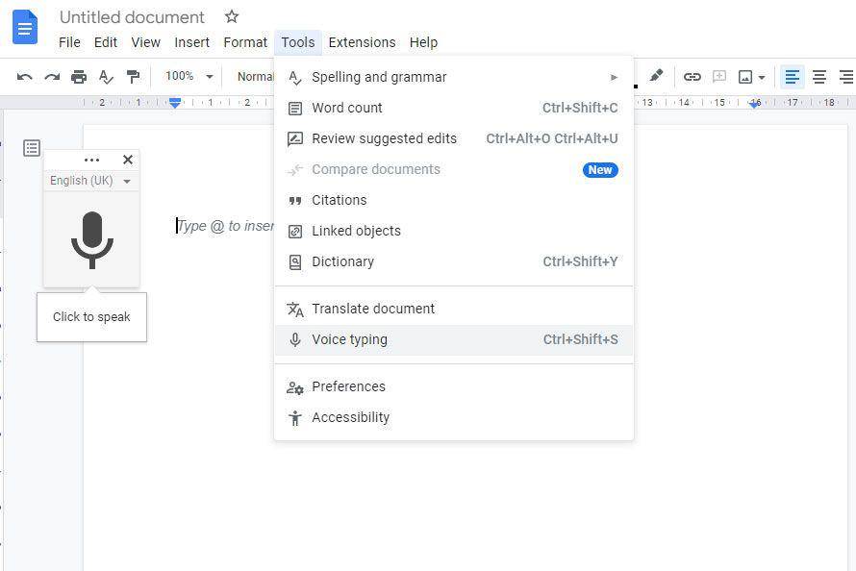The height and width of the screenshot is (571, 856).
Task: Click the Undo arrow icon
Action: click(x=25, y=77)
